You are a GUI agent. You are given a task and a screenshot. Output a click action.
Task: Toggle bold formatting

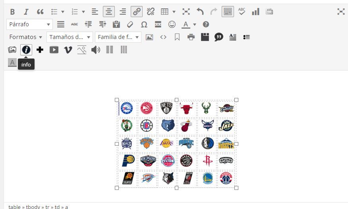(12, 12)
